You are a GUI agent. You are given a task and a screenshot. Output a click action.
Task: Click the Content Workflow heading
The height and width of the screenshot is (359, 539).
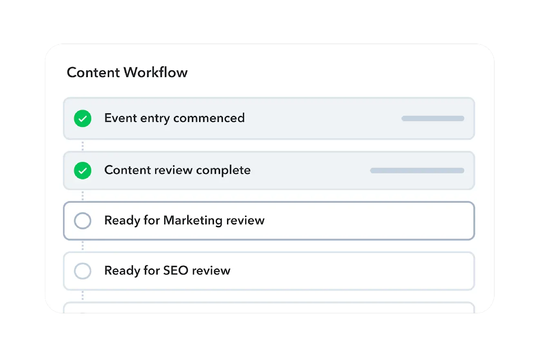point(127,73)
